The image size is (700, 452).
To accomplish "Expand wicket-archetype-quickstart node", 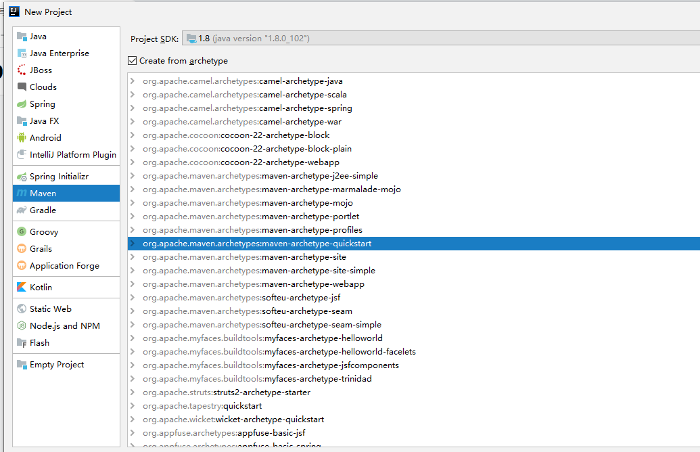I will click(133, 419).
